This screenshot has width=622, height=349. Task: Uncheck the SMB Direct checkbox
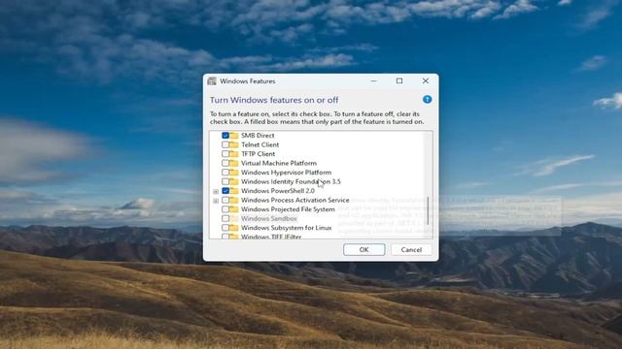click(225, 136)
